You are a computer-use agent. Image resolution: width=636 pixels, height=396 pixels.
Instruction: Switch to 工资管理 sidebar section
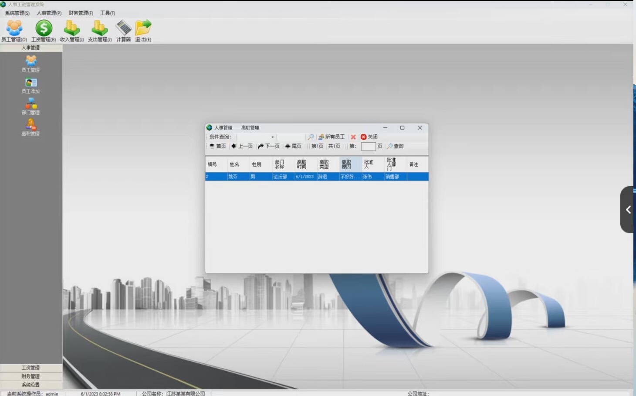pyautogui.click(x=31, y=368)
